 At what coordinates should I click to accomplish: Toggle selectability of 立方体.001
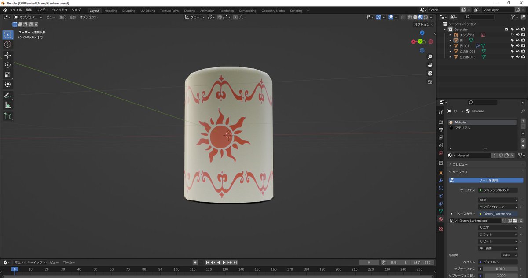pos(512,52)
